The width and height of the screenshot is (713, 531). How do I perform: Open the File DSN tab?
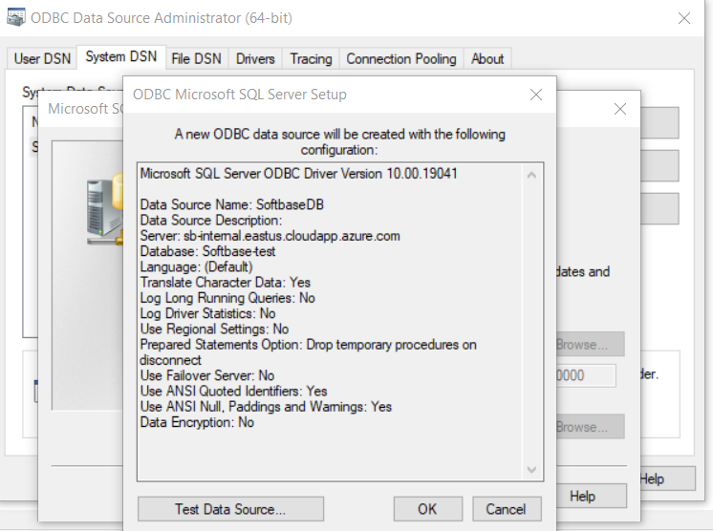click(196, 58)
